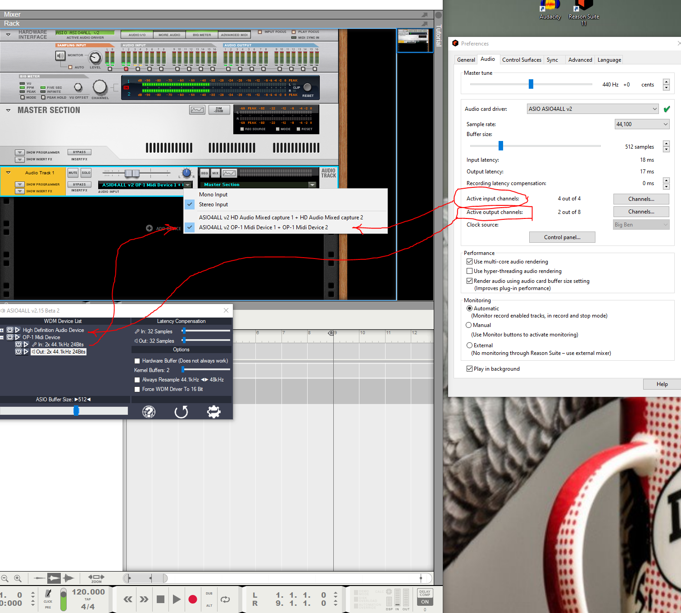Click the Stop square button

point(160,599)
